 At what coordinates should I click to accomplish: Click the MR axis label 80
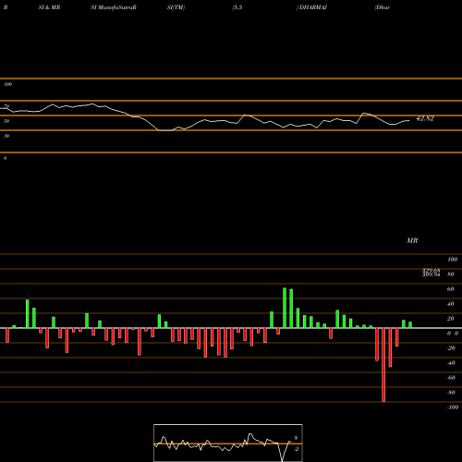[x=450, y=274]
